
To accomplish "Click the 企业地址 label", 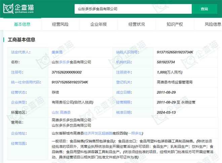I will (19, 133).
